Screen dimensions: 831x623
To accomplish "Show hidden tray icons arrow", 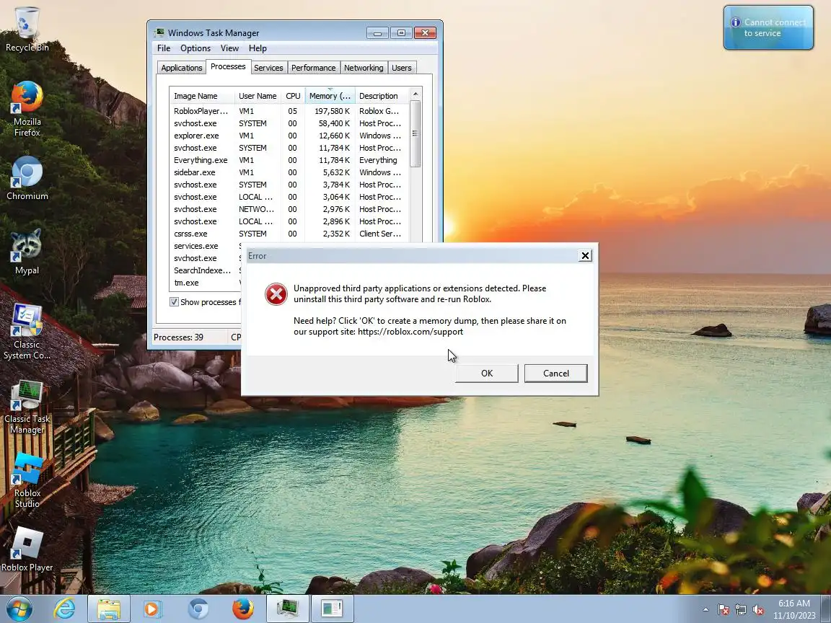I will pos(705,609).
